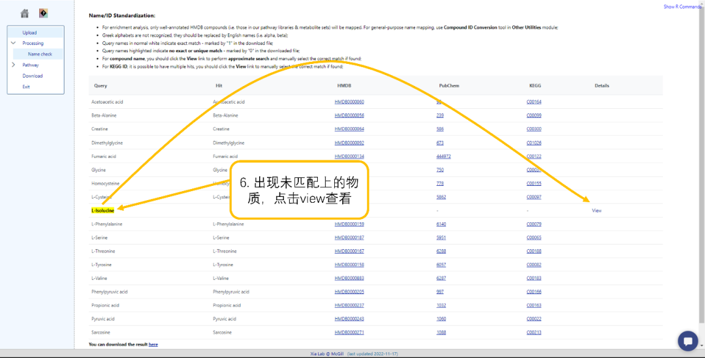705x358 pixels.
Task: Select Pathway in the navigation tree
Action: coord(31,65)
